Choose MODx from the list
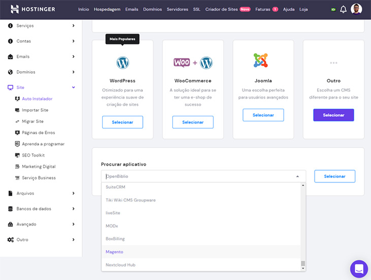Viewport: 371px width, 280px height. click(x=201, y=226)
